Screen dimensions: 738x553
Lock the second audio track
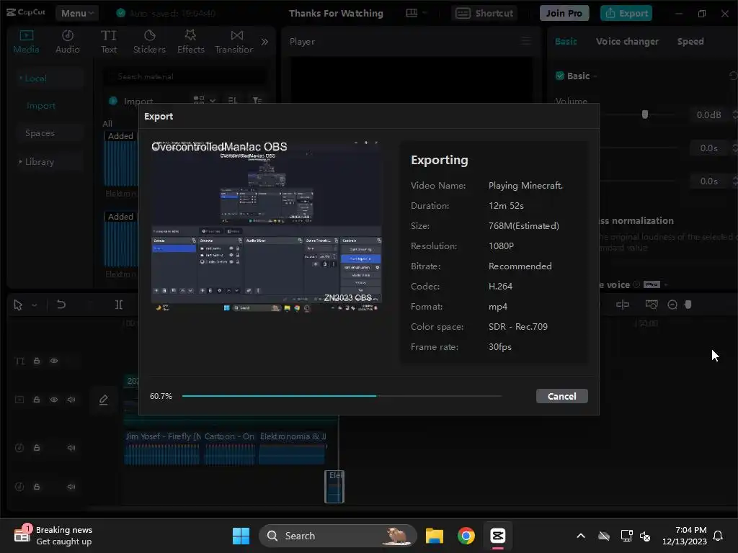pyautogui.click(x=37, y=487)
